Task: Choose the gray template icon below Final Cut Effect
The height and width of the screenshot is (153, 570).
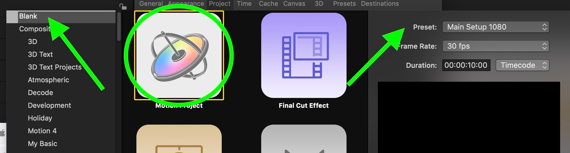Action: point(304,139)
